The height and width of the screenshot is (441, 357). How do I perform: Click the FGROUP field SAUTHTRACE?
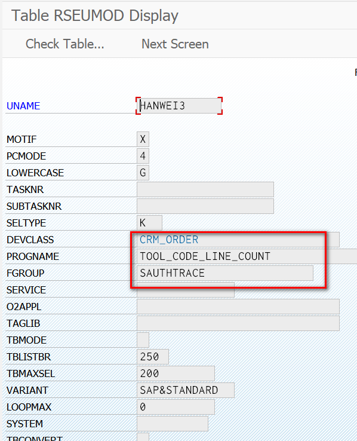coord(225,273)
